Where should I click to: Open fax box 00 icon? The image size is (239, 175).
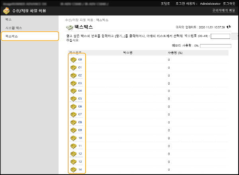73,60
